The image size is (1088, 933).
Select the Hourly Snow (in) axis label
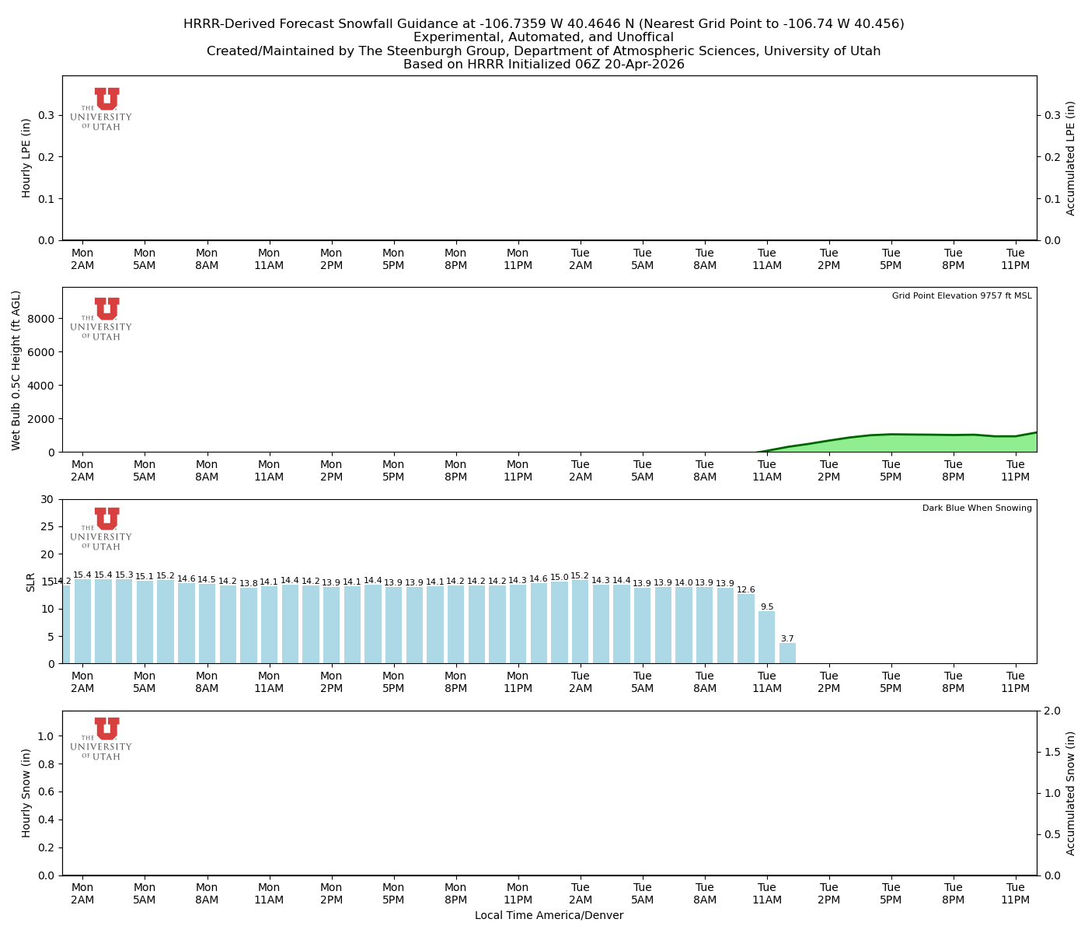click(x=26, y=793)
